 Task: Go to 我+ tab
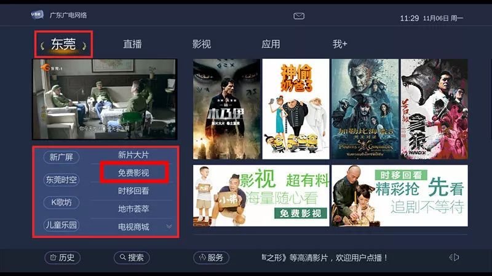[340, 44]
